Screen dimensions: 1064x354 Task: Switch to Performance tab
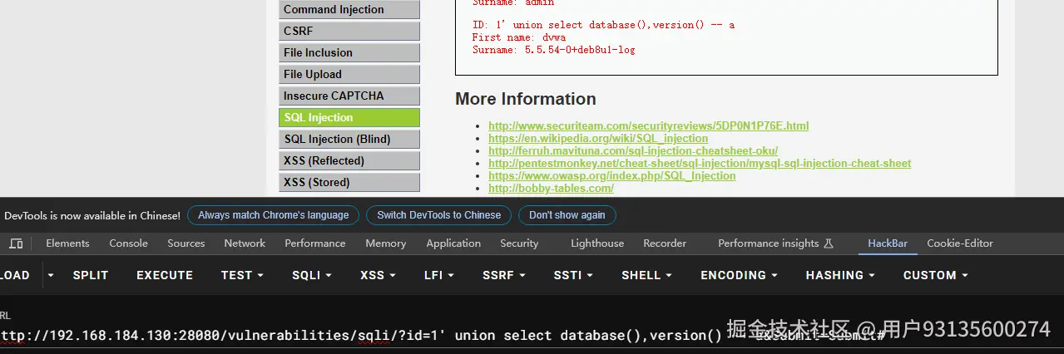click(315, 243)
